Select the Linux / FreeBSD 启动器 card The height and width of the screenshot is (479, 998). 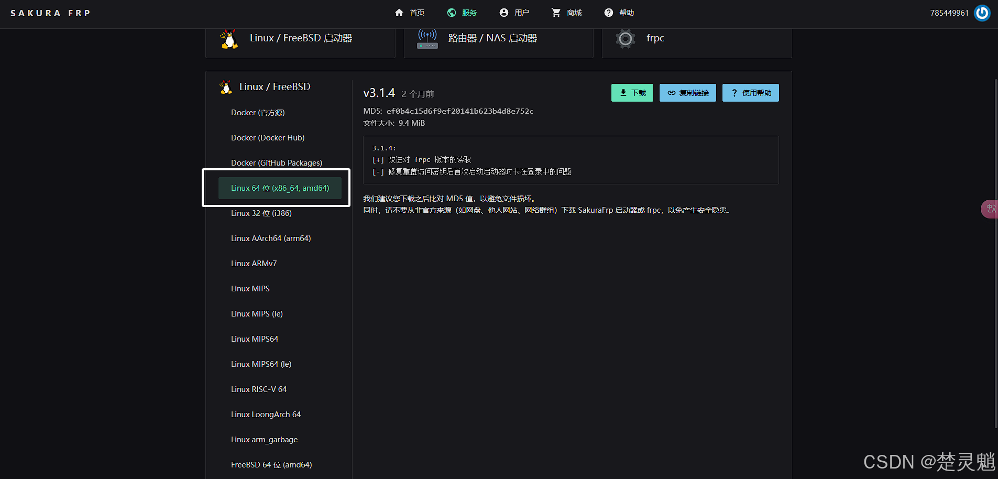point(300,42)
